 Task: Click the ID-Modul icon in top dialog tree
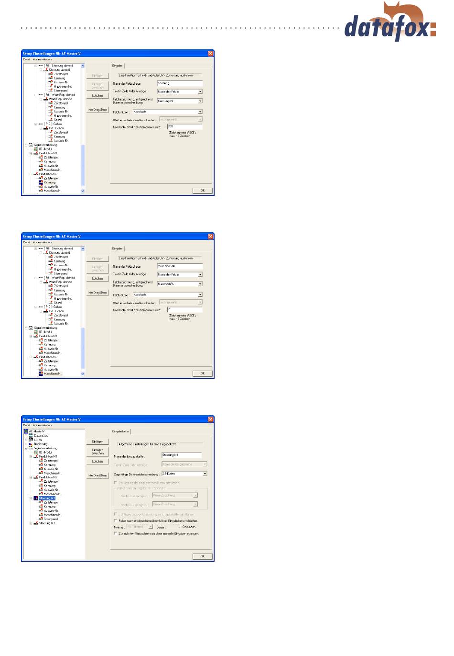point(35,149)
